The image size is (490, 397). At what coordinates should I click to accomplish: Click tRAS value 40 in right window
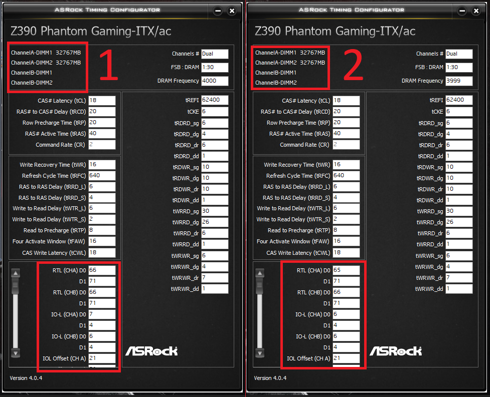point(346,134)
